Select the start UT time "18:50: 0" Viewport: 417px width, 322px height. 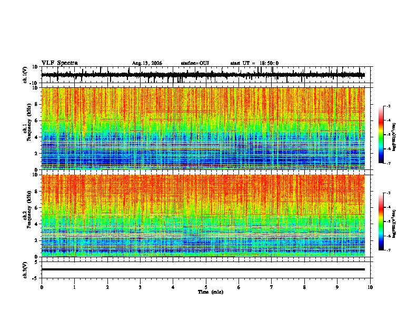[269, 63]
